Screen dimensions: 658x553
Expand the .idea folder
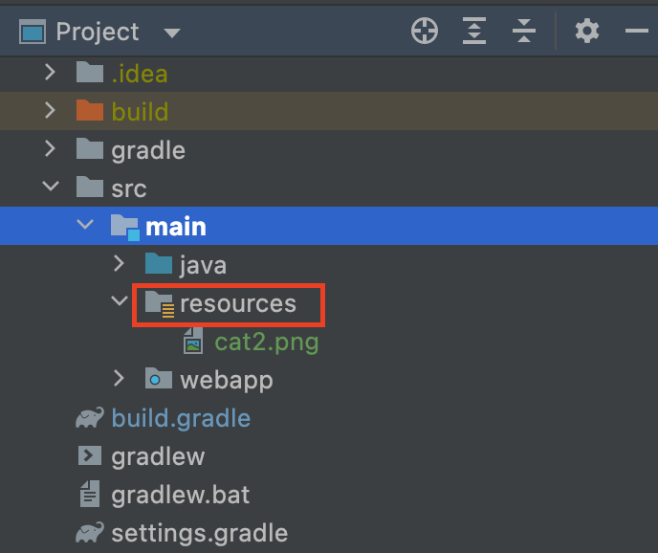click(51, 73)
